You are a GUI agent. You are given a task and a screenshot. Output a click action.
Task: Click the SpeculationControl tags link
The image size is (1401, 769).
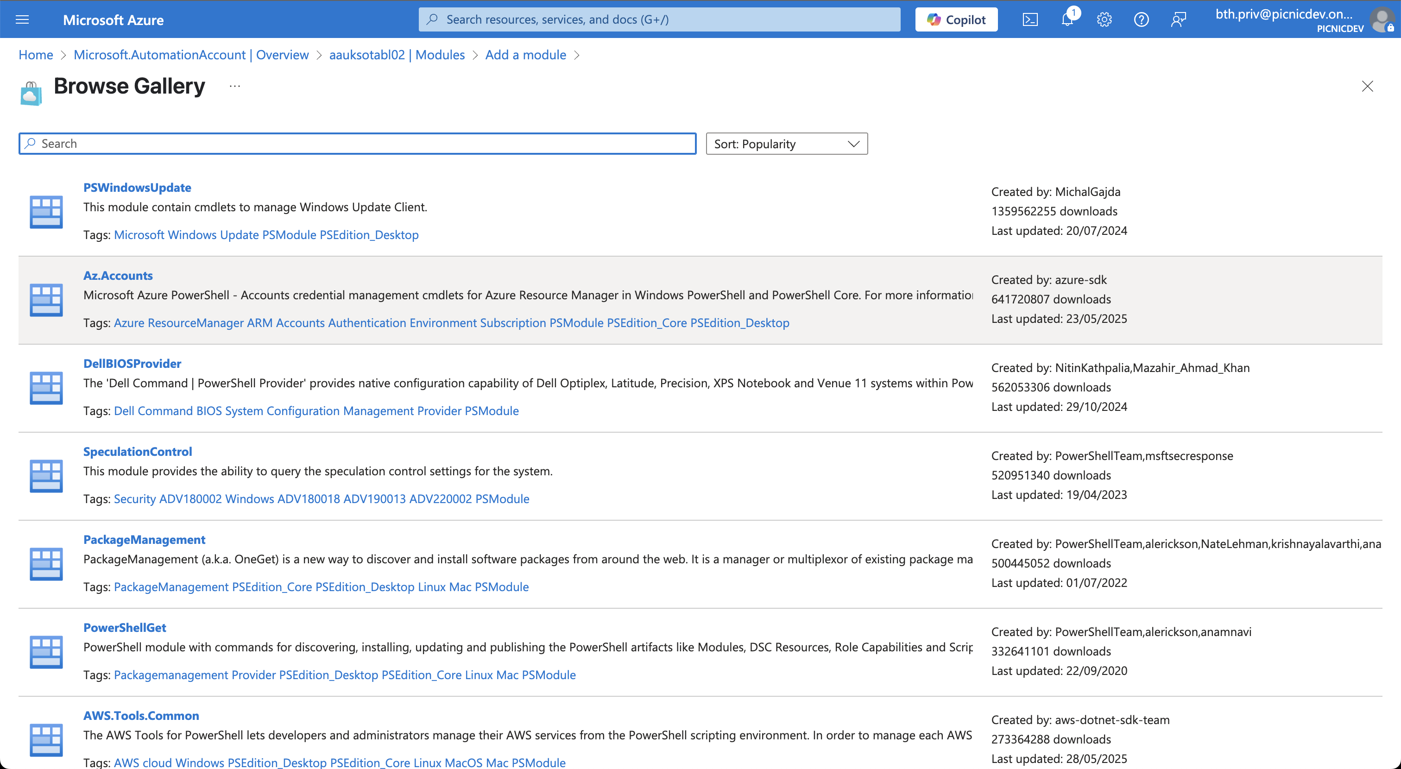coord(322,499)
